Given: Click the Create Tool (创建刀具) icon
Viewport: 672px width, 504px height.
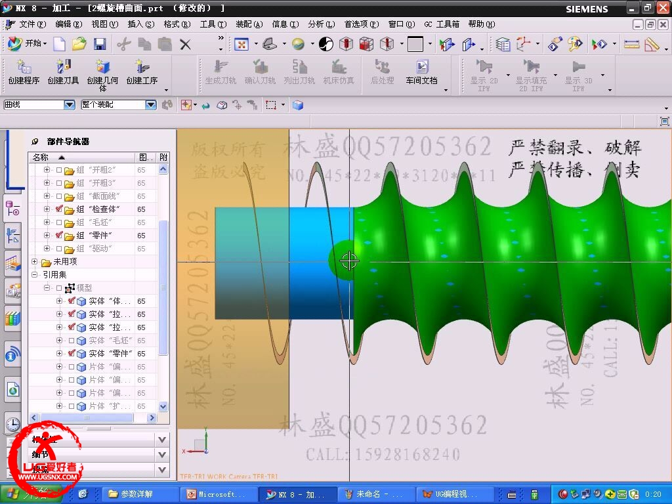Looking at the screenshot, I should [63, 67].
